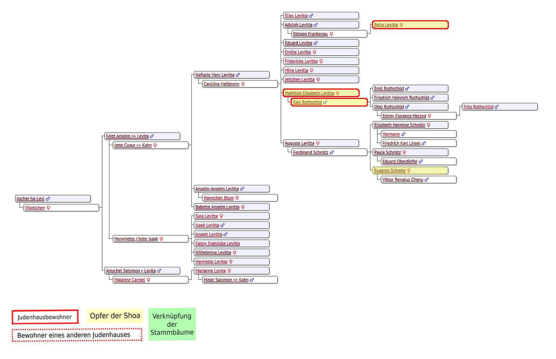Screen dimensions: 556x359
Task: Click the dotted Bewohner eines anderen Judenhauses box
Action: point(77,335)
